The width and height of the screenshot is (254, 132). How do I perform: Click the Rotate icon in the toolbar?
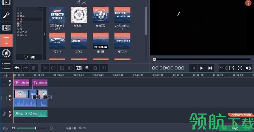tap(54, 68)
